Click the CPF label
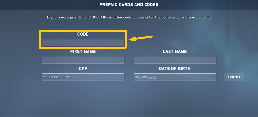Image resolution: width=258 pixels, height=117 pixels. pyautogui.click(x=83, y=69)
